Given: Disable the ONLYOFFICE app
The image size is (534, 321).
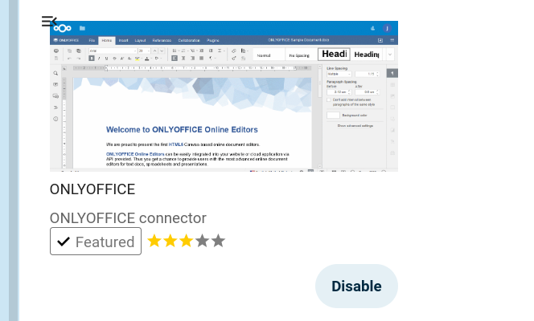Looking at the screenshot, I should pyautogui.click(x=356, y=286).
